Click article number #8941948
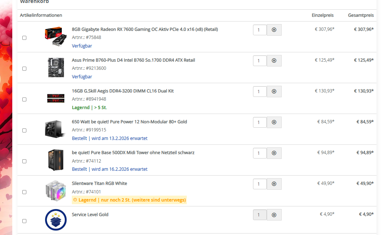 [96, 99]
